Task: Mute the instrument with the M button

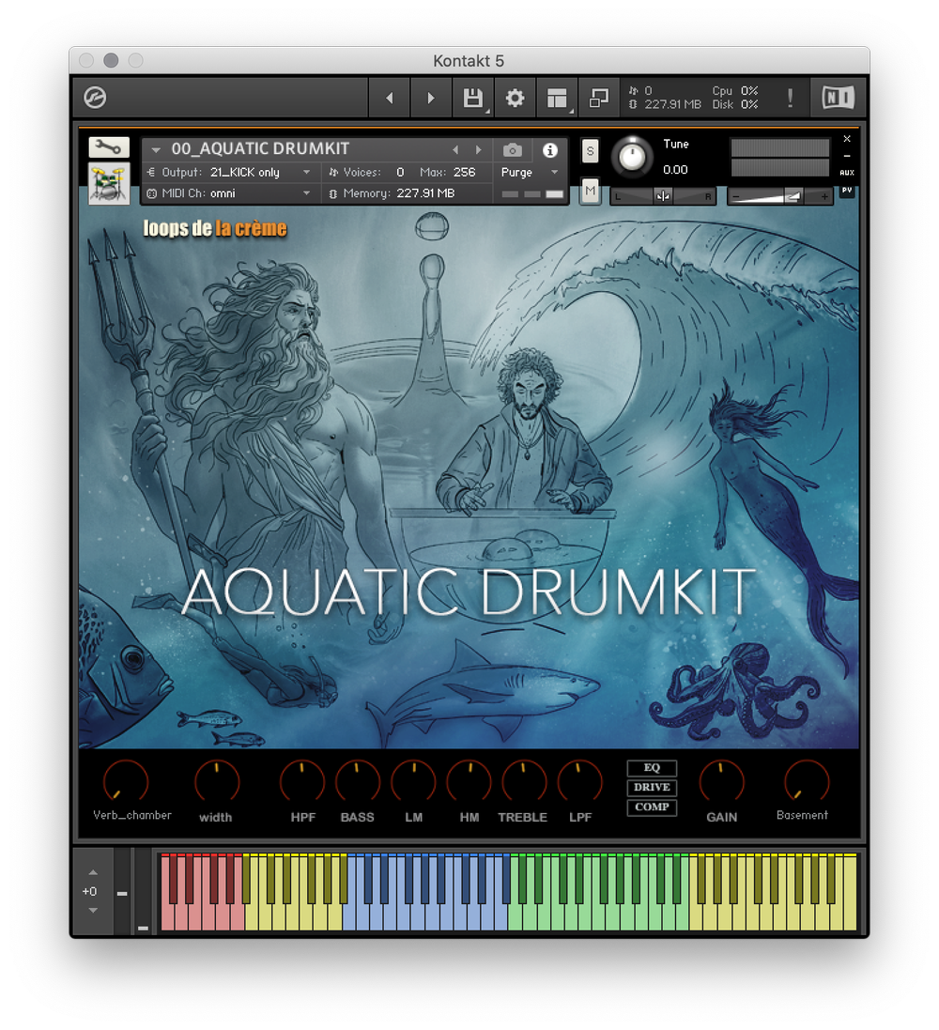Action: [589, 191]
